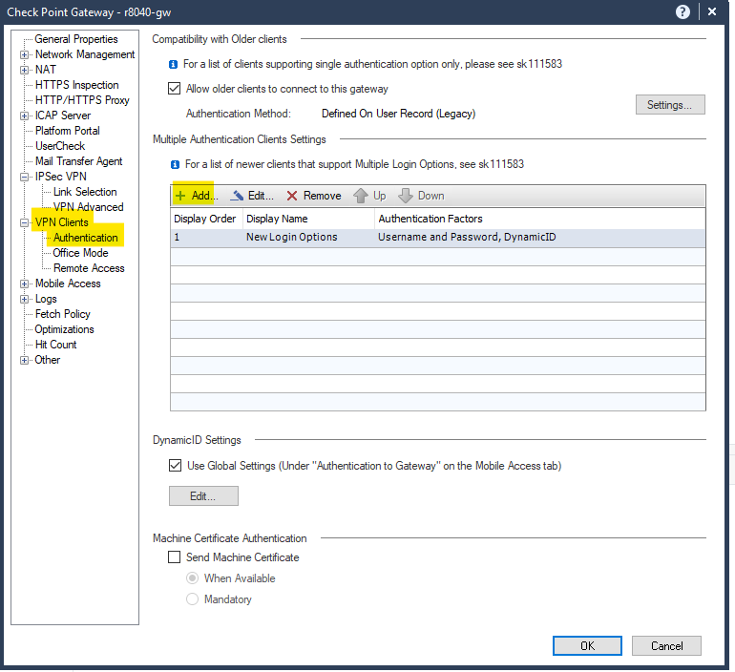This screenshot has height=672, width=735.
Task: Confirm the dialog with OK
Action: (x=587, y=646)
